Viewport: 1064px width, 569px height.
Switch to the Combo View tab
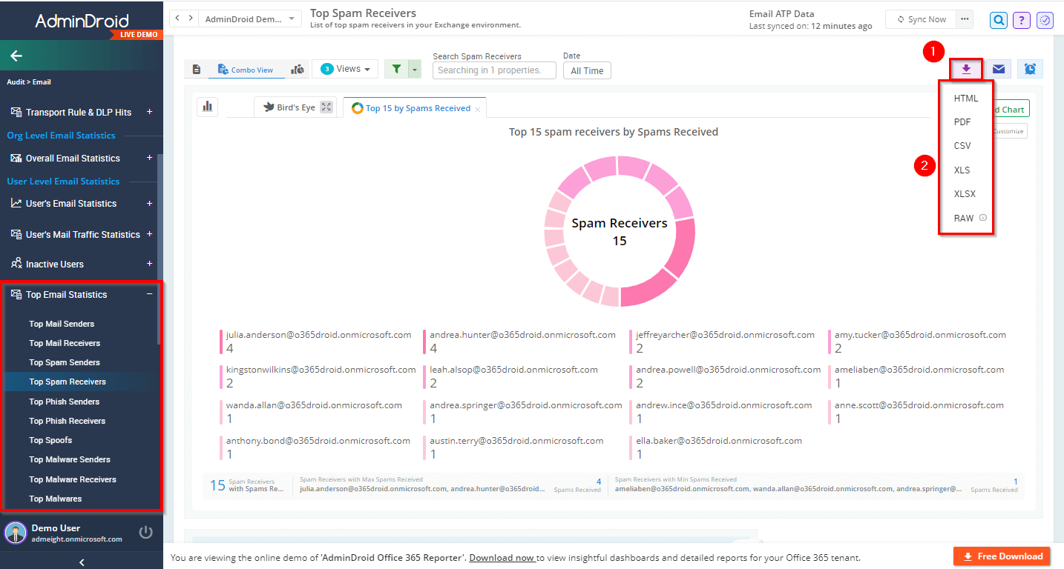[246, 68]
